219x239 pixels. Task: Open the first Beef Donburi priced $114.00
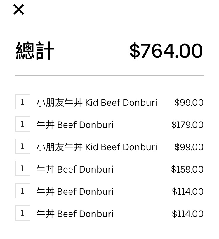(x=75, y=192)
